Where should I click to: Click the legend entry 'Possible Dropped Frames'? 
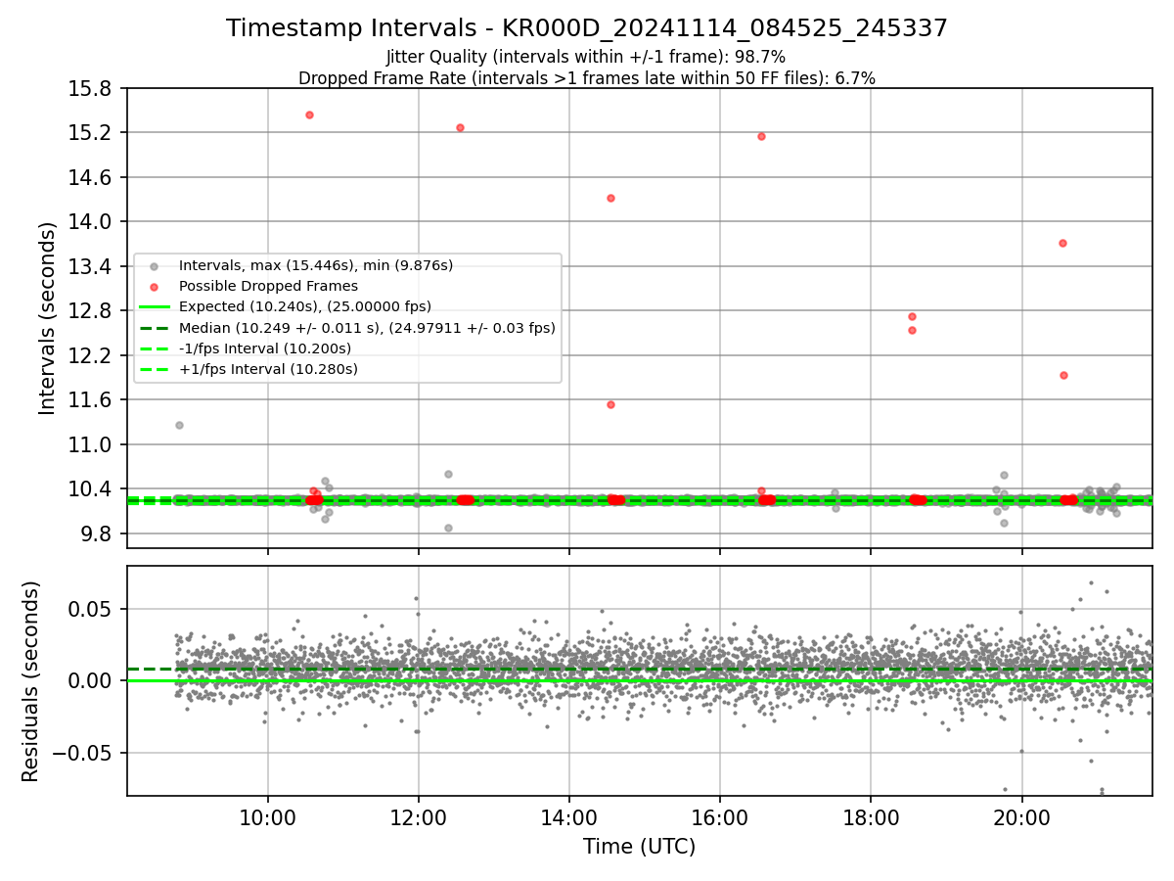(268, 286)
